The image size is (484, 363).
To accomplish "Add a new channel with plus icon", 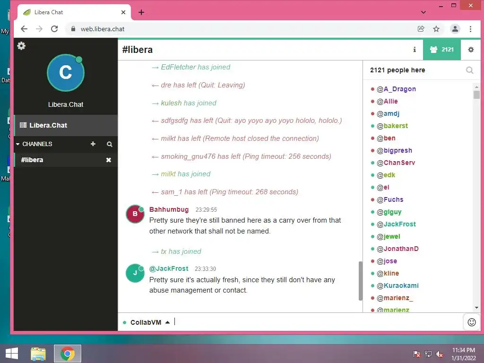I will point(93,144).
